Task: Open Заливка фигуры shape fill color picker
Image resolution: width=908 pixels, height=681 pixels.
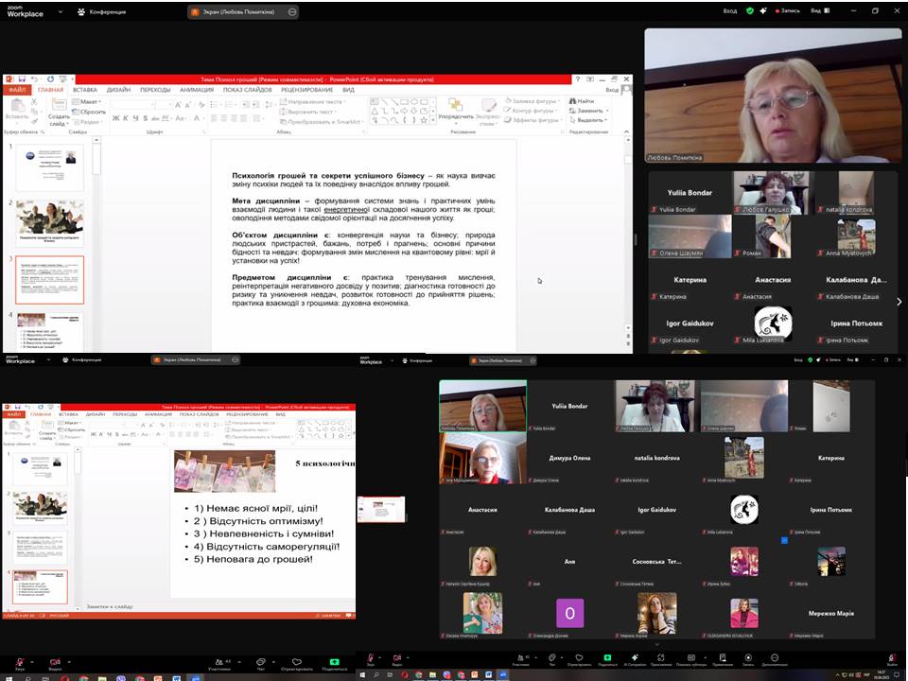Action: [x=534, y=101]
